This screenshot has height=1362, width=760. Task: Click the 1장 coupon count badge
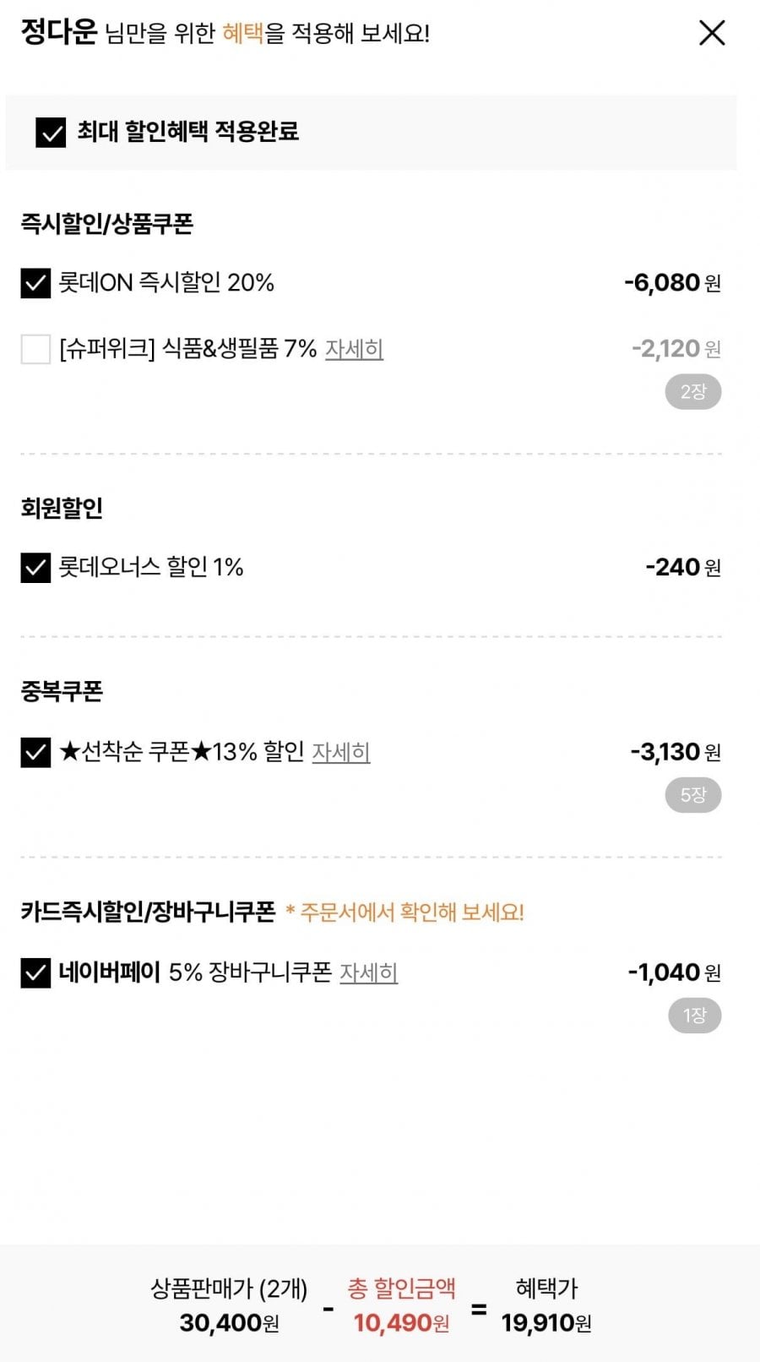[x=694, y=1016]
